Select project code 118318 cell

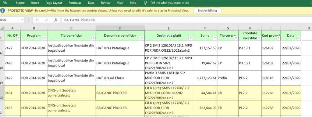(271, 78)
